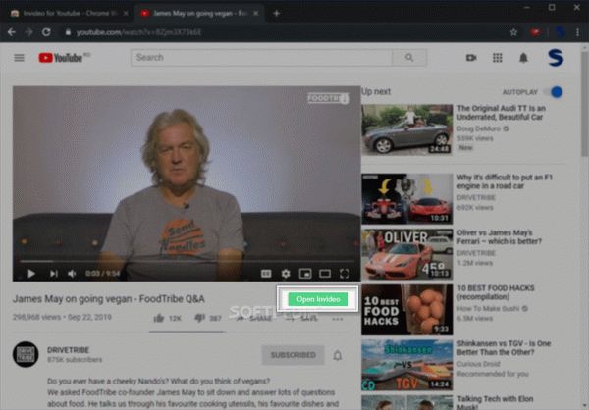Switch to theater mode
Image resolution: width=589 pixels, height=410 pixels.
(x=325, y=274)
